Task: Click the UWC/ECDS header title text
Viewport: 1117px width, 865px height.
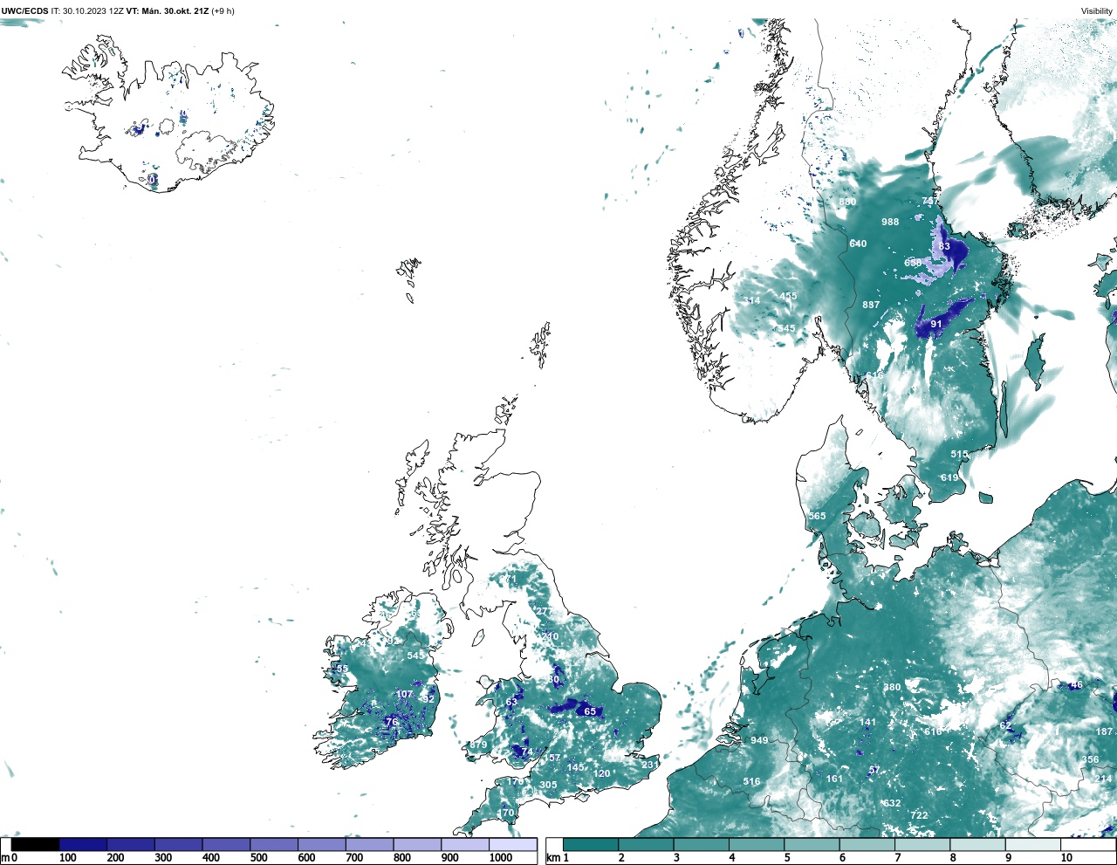Action: point(24,11)
